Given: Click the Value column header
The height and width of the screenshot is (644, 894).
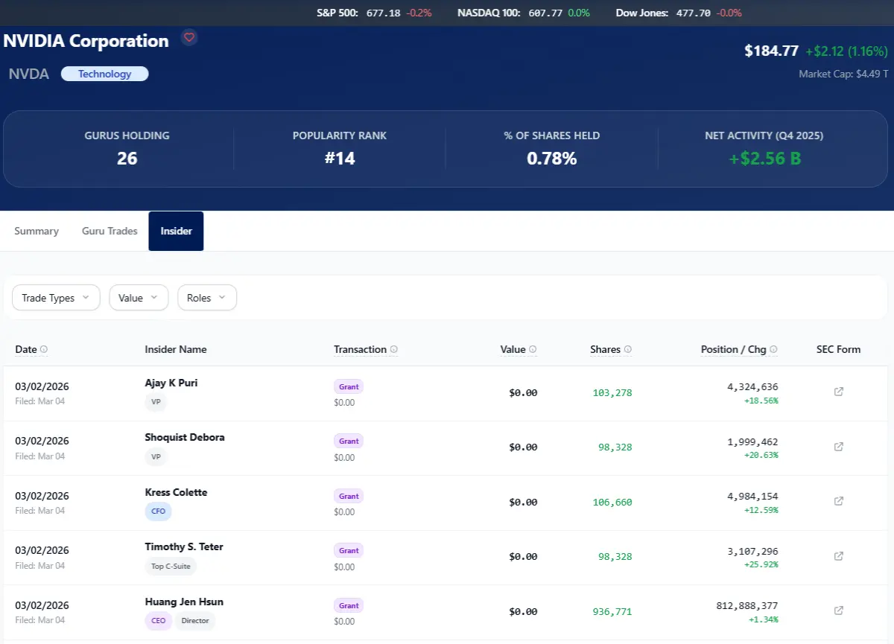Looking at the screenshot, I should click(x=513, y=349).
